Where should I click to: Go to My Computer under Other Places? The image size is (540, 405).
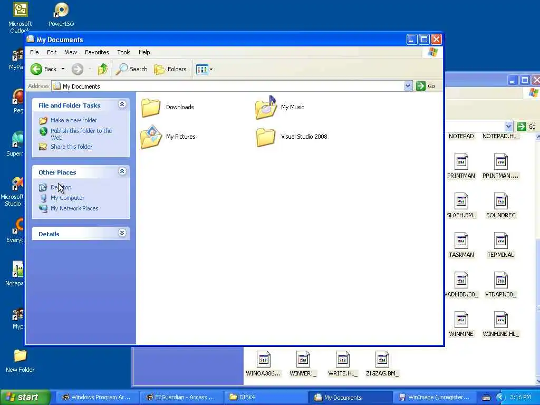click(67, 198)
